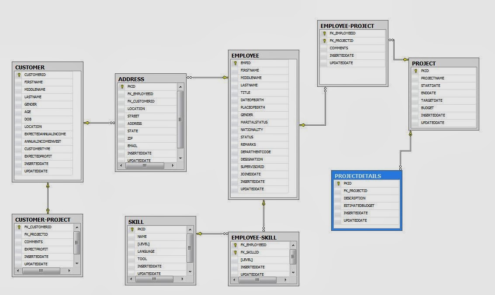
Task: Click the key icon beside FK_EMPLOYEEID in EMPLOYEE-PROJECT
Action: [324, 33]
